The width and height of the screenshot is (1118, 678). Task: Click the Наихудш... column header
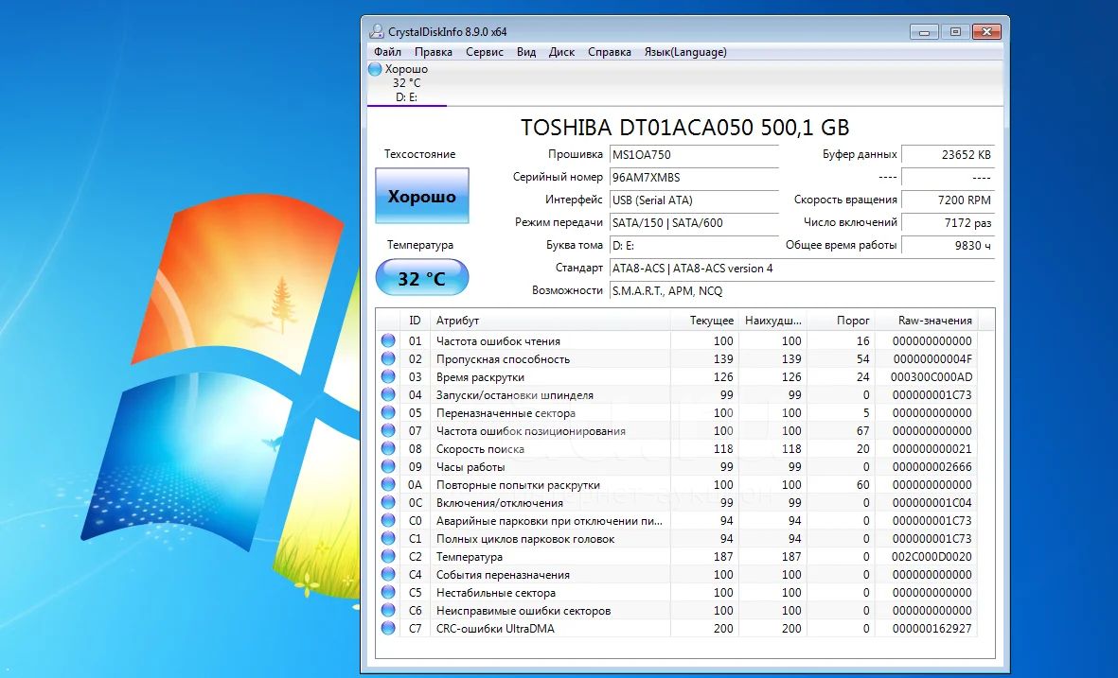772,321
